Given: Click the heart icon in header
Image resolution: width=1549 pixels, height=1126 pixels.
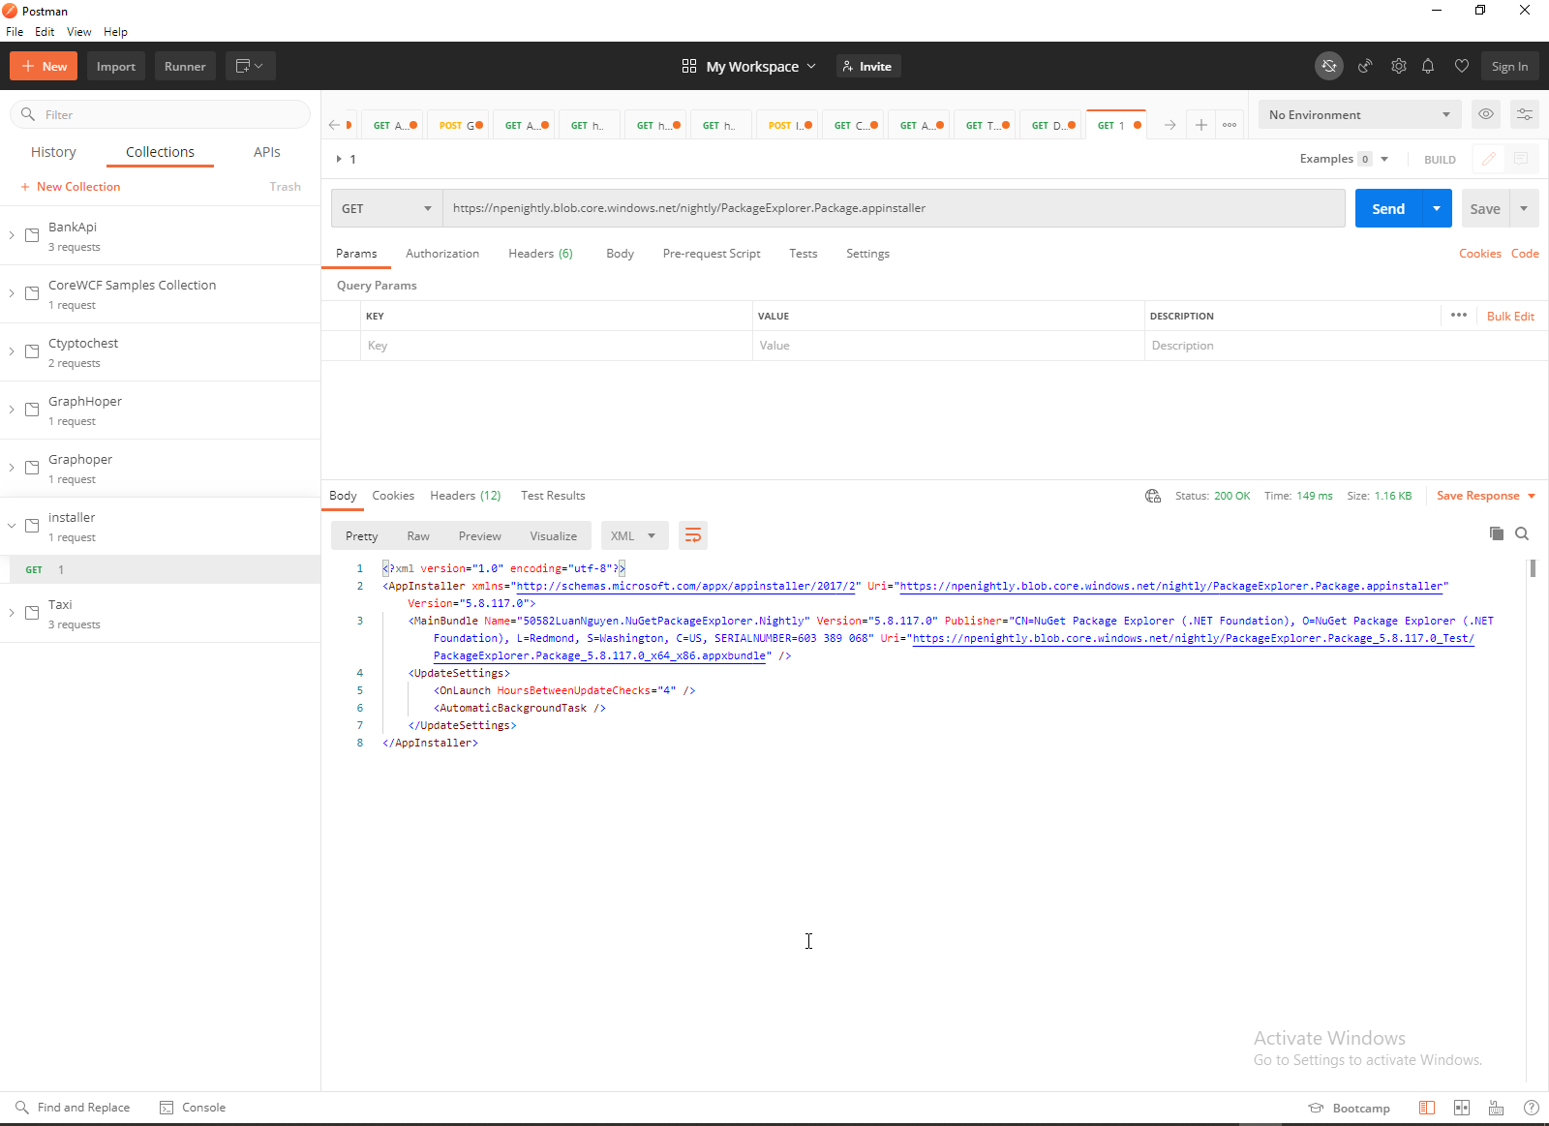Looking at the screenshot, I should click(x=1462, y=66).
